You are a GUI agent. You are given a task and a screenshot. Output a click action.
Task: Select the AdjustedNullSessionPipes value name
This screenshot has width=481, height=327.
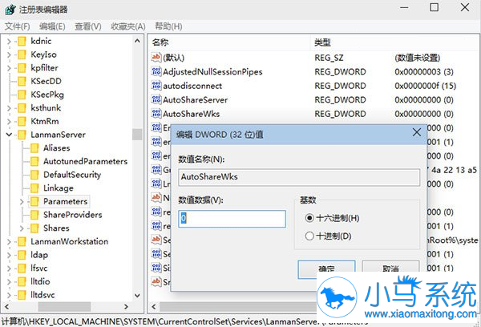pos(212,72)
